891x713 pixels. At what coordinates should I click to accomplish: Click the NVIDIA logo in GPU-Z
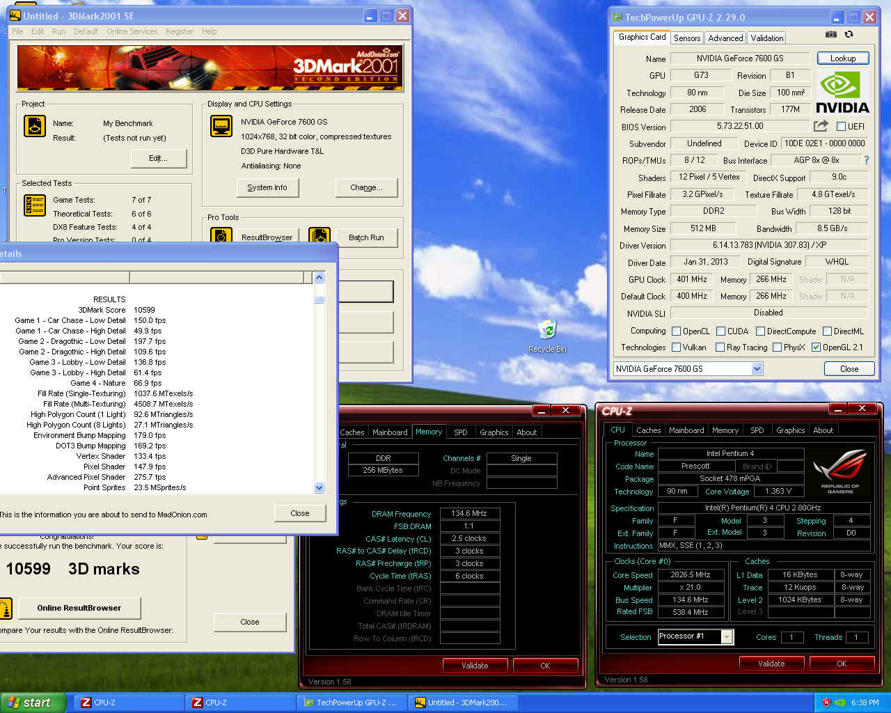pyautogui.click(x=842, y=92)
